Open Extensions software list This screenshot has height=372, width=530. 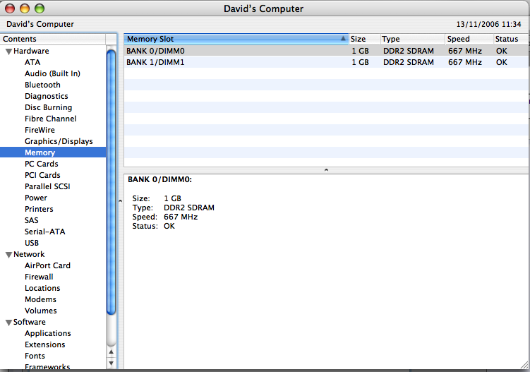pyautogui.click(x=45, y=344)
